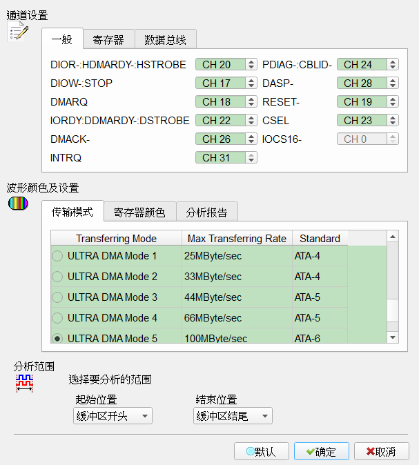Adjust the DASP- channel stepper

[x=393, y=83]
